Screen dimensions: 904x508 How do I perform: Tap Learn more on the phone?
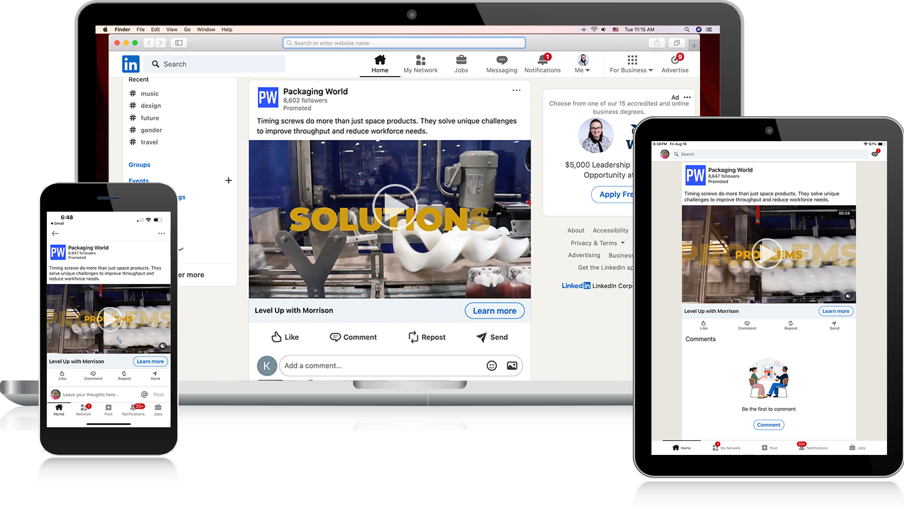pyautogui.click(x=150, y=361)
